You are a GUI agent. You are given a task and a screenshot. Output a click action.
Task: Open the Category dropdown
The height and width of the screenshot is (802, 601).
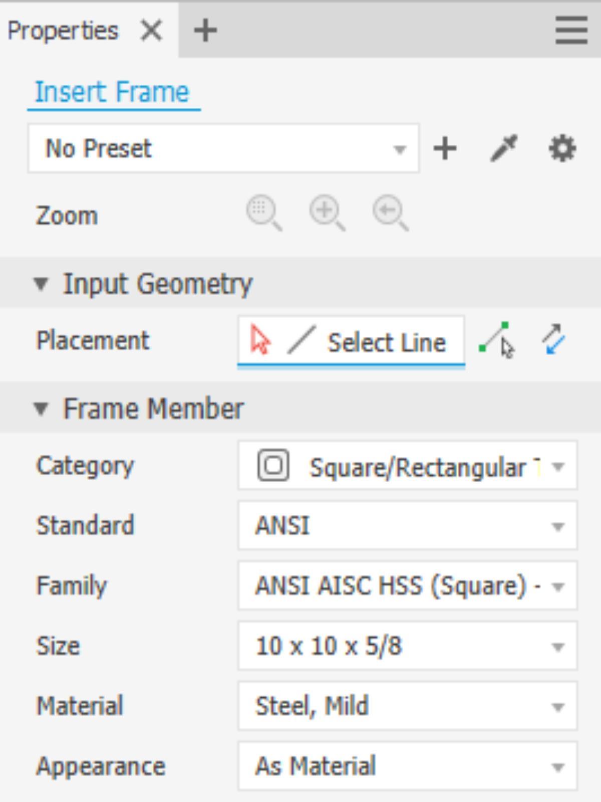[407, 466]
